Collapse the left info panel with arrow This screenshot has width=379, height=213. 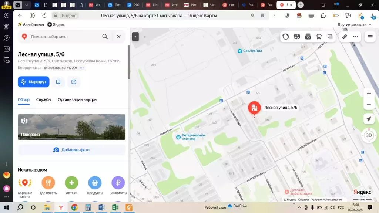(135, 37)
